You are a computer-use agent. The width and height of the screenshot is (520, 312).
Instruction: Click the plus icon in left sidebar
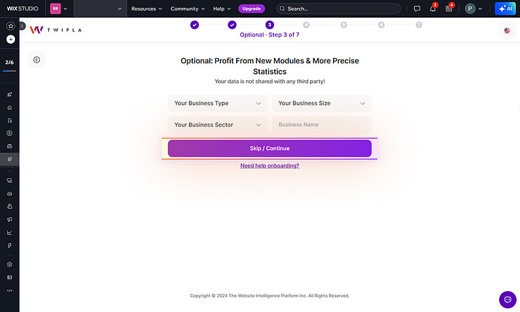click(x=10, y=39)
